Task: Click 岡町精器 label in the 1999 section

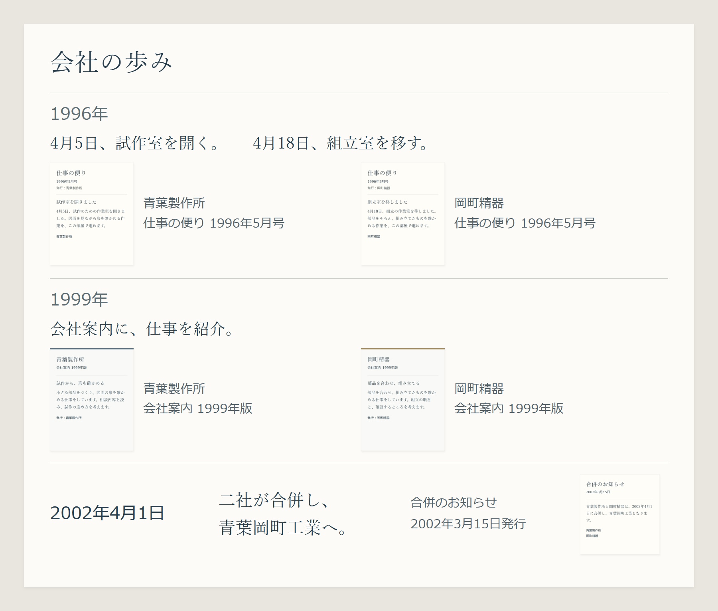Action: coord(479,389)
